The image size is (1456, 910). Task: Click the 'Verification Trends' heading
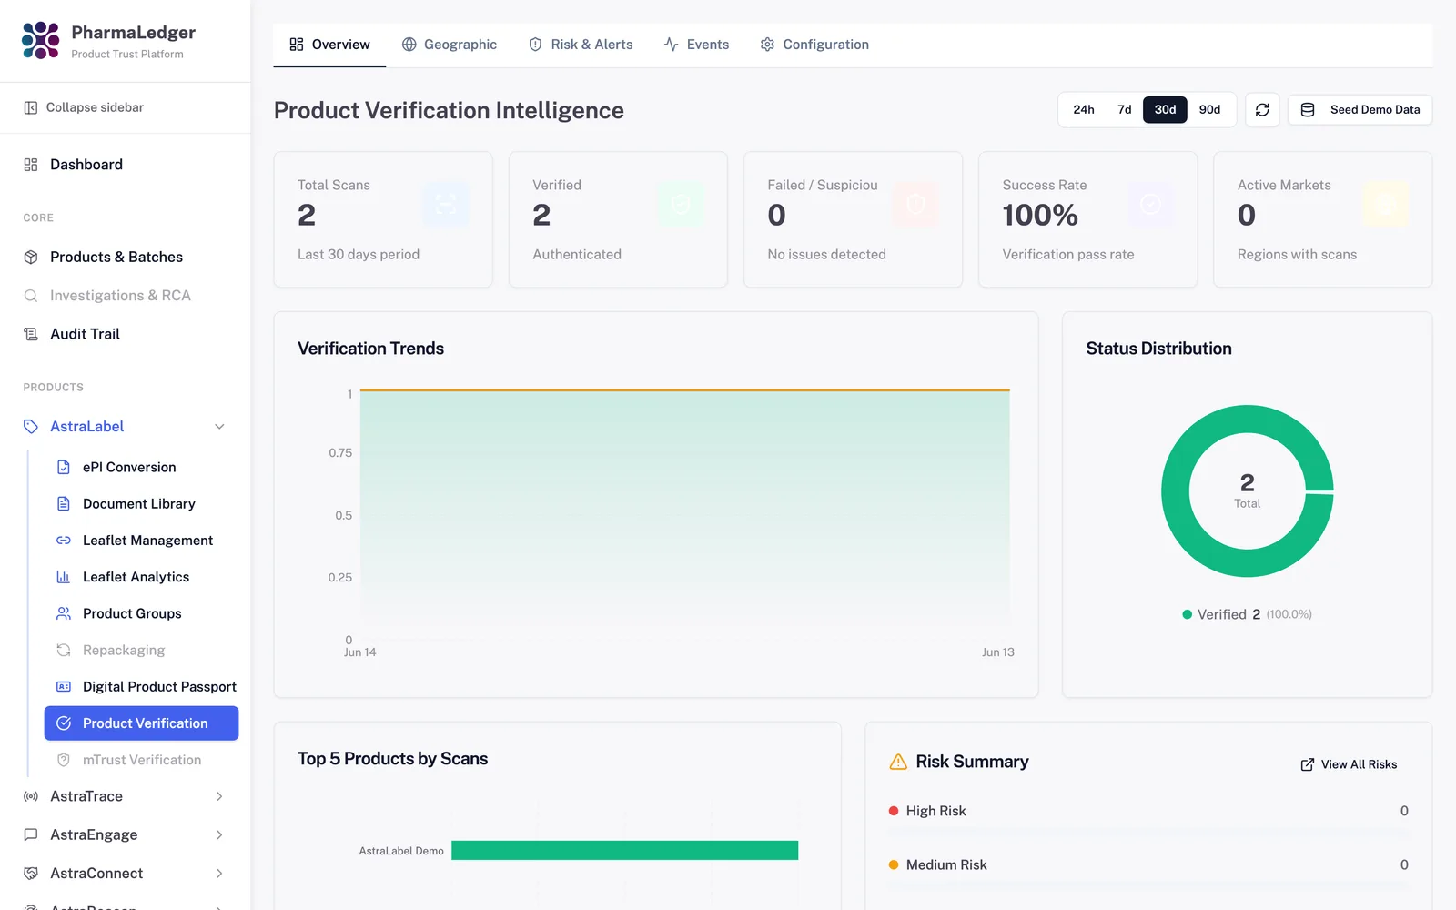click(x=370, y=349)
